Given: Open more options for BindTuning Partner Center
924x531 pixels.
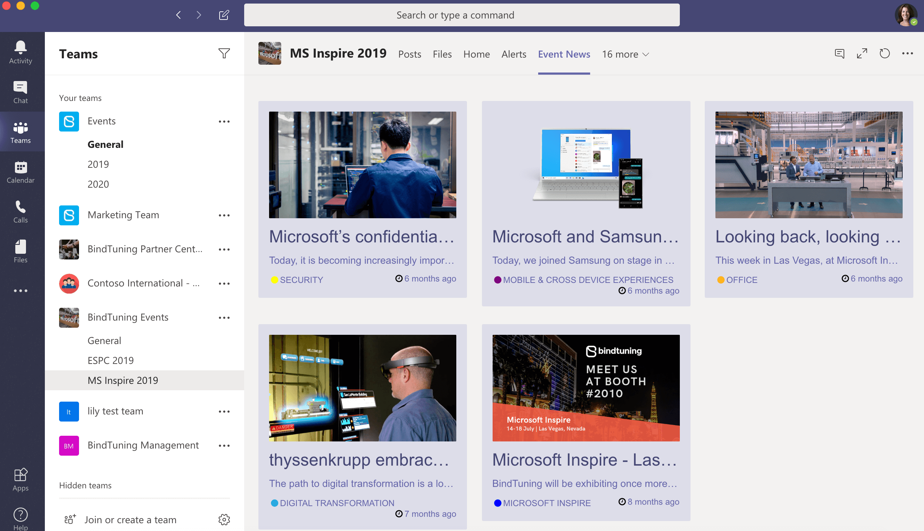Looking at the screenshot, I should [224, 250].
